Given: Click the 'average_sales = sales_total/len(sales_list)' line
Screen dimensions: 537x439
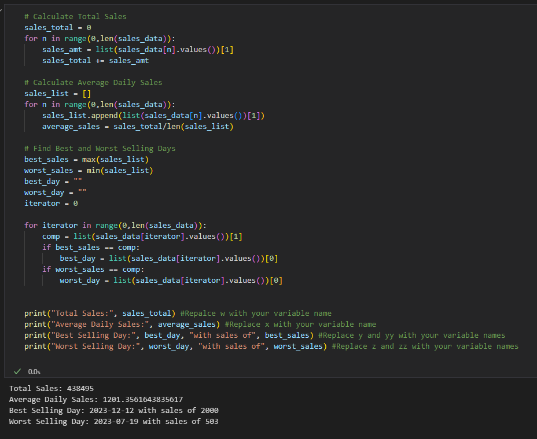Looking at the screenshot, I should click(x=138, y=126).
